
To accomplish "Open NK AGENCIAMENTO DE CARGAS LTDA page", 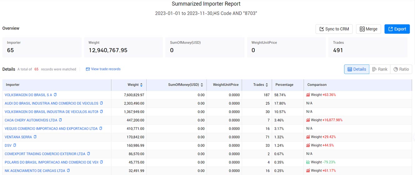I will click(35, 171).
